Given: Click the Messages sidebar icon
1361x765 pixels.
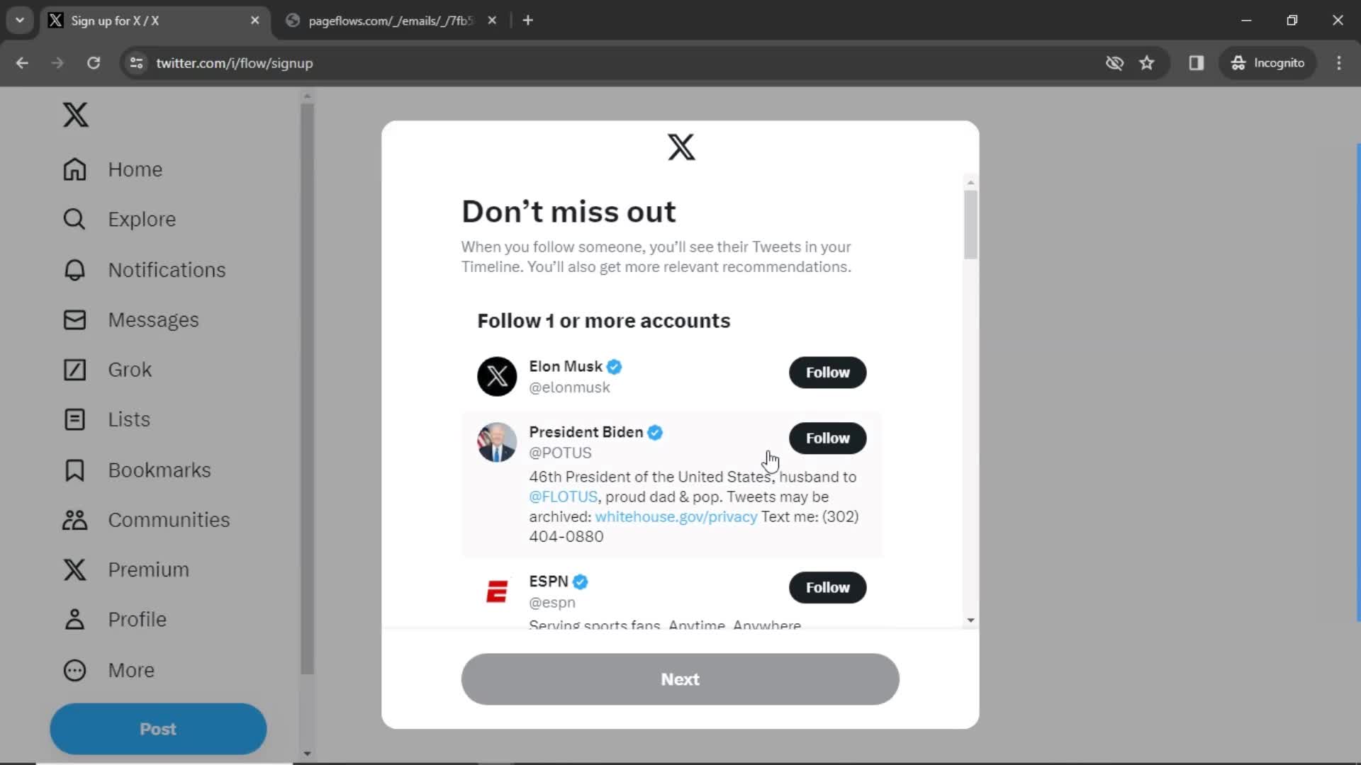Looking at the screenshot, I should coord(74,319).
